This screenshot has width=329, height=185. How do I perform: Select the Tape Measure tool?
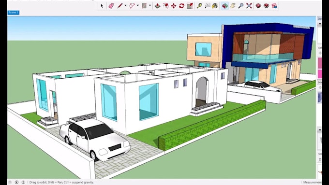(199, 6)
